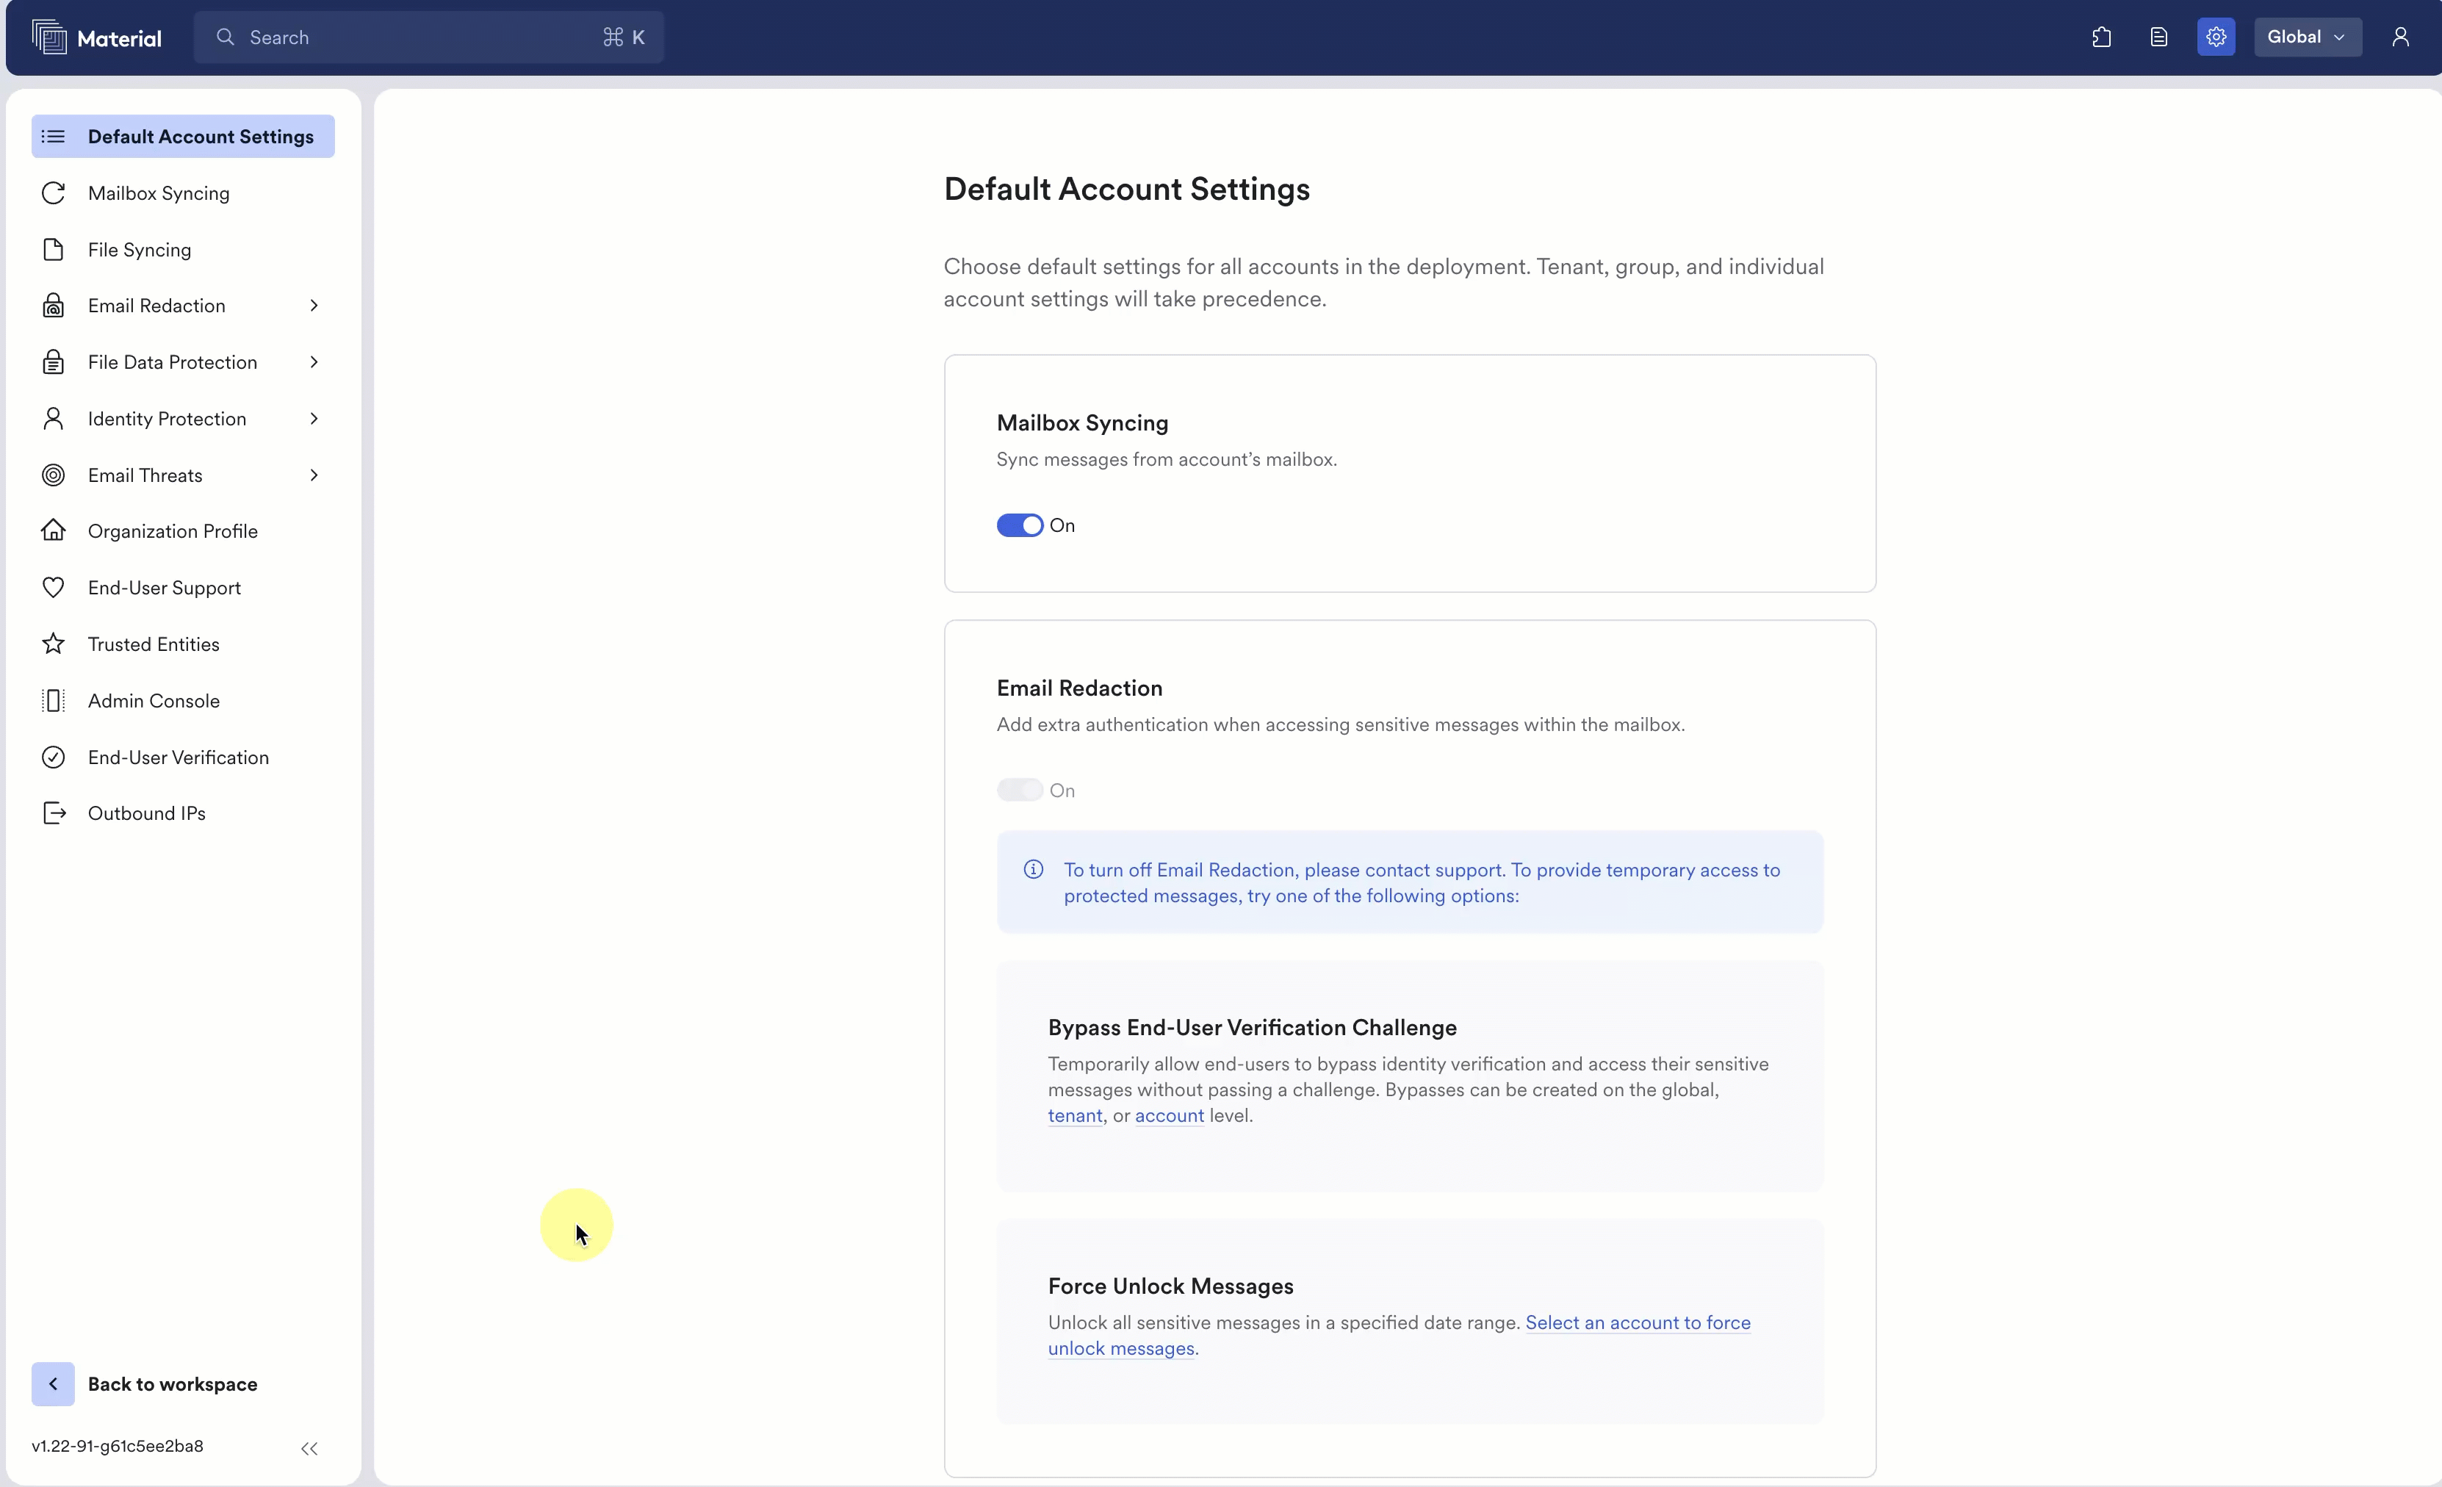
Task: Click version text v1.22-91-g61c5ee2ba8
Action: [117, 1447]
